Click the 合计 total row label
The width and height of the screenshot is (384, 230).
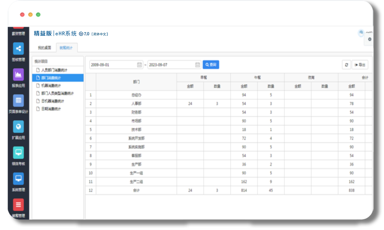click(136, 191)
